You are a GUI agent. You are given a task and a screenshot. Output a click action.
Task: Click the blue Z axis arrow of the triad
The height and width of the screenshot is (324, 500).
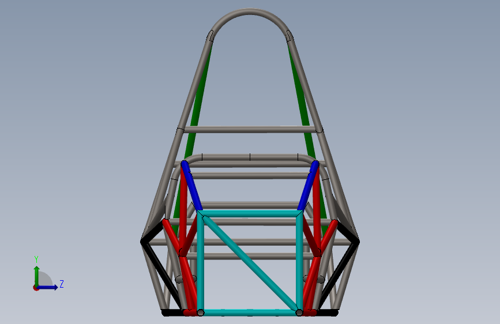pyautogui.click(x=48, y=287)
